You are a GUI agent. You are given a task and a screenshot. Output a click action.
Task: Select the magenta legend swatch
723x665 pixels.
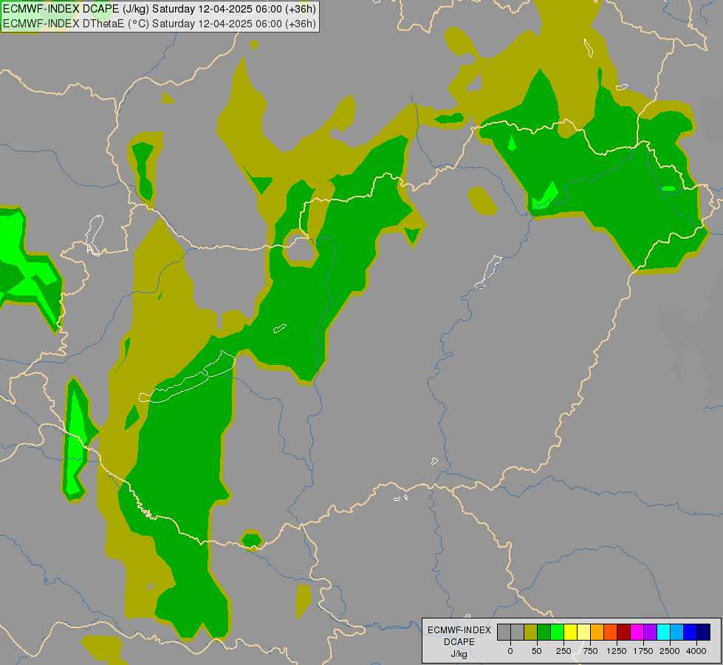tap(637, 632)
